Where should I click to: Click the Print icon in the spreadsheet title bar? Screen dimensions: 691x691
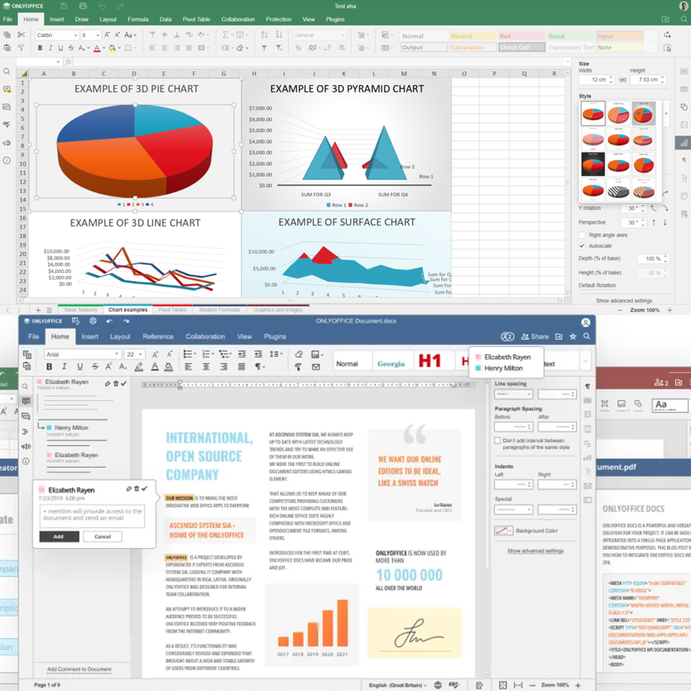(x=82, y=6)
